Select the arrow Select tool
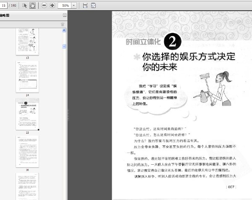This screenshot has height=200, width=252. [24, 5]
